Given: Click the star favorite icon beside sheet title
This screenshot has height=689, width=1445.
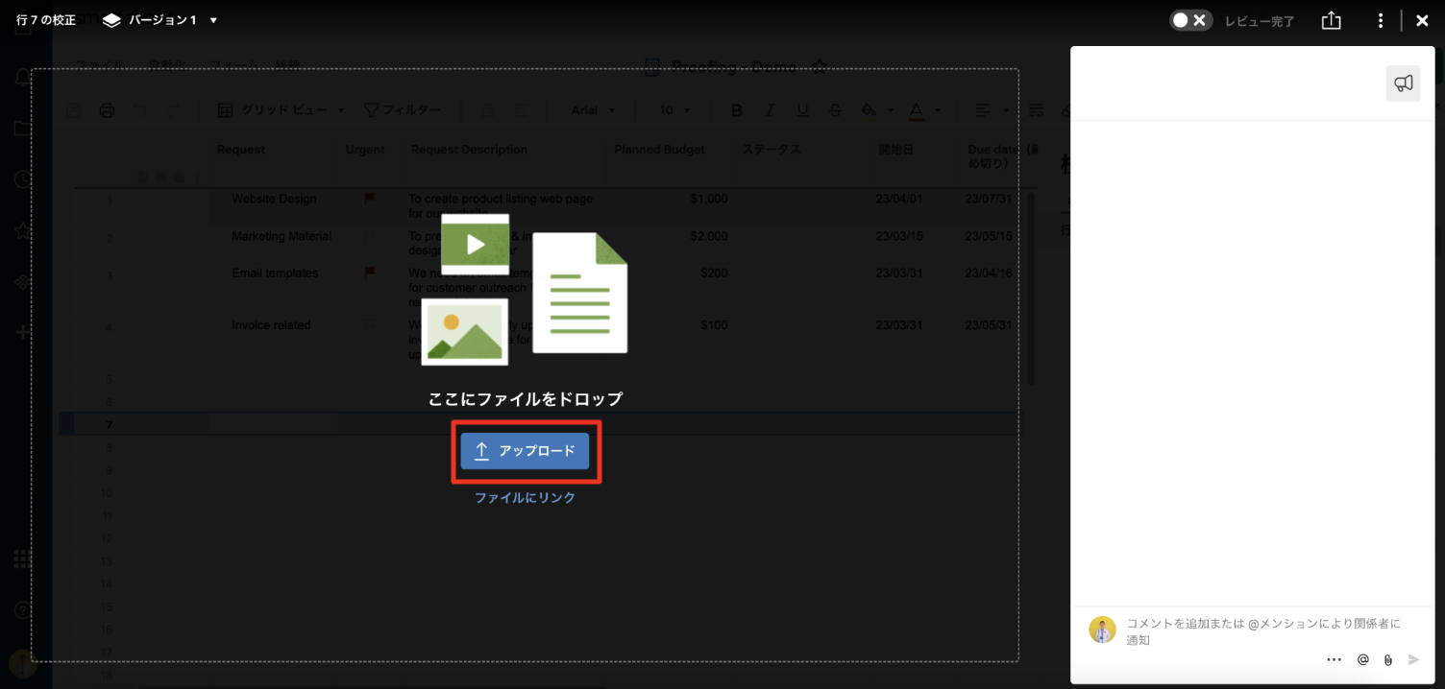Looking at the screenshot, I should click(820, 66).
